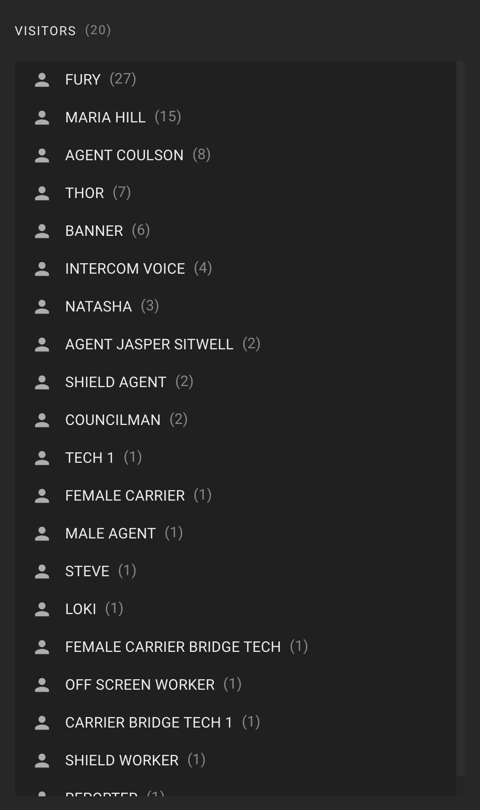Screen dimensions: 480x810
Task: Select FEMALE CARRIER BRIDGE TECH entry
Action: (235, 647)
